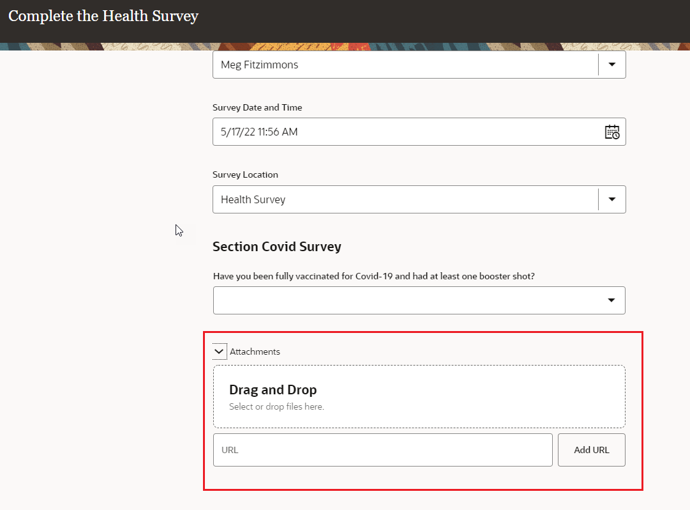
Task: Click the Add URL button
Action: [591, 449]
